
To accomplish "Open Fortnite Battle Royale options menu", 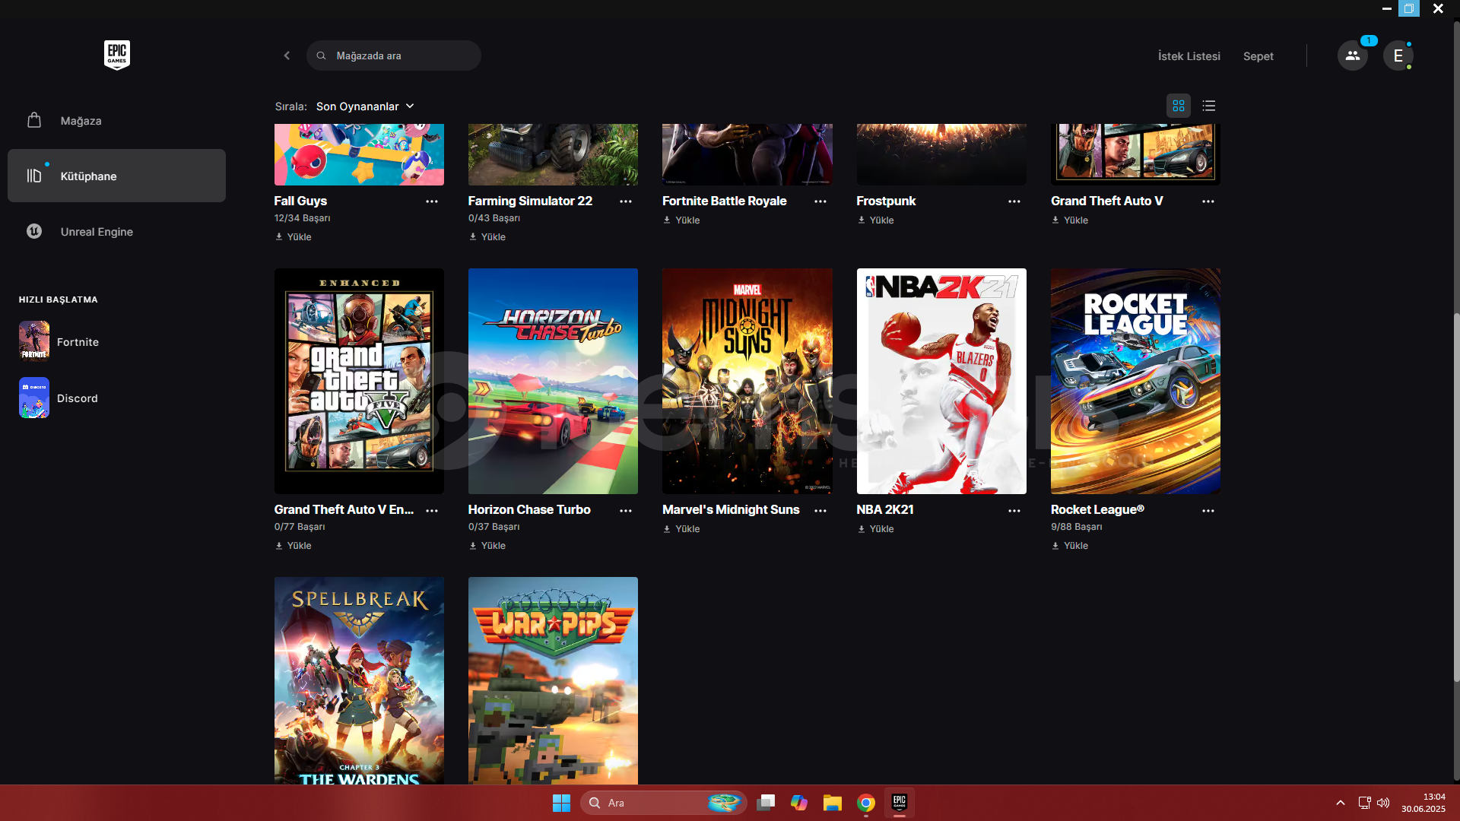I will (820, 201).
